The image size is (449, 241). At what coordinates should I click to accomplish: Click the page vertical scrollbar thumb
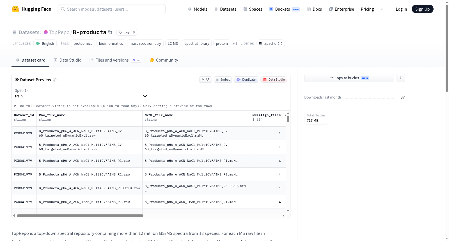[447, 48]
